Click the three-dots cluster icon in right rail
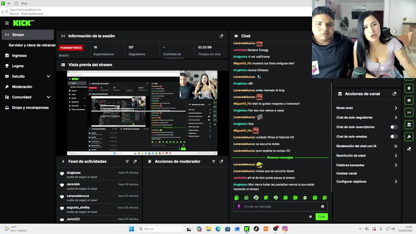This screenshot has height=234, width=416. pyautogui.click(x=409, y=149)
